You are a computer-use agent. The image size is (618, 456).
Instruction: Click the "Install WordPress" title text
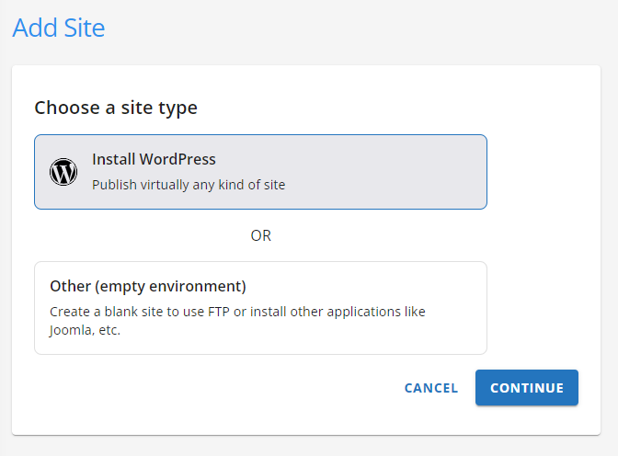[x=154, y=159]
